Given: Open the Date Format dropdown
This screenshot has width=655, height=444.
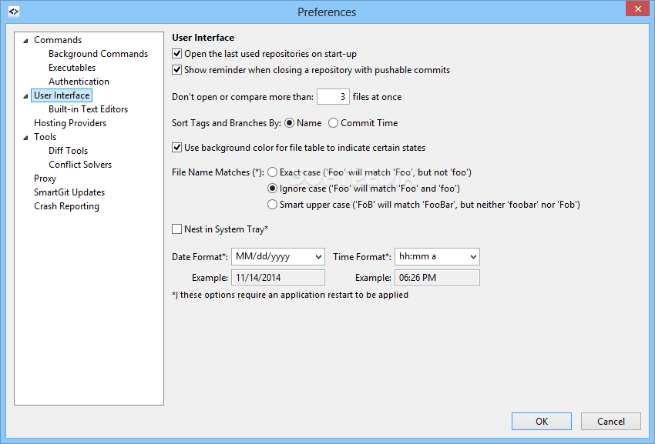Looking at the screenshot, I should (x=278, y=257).
